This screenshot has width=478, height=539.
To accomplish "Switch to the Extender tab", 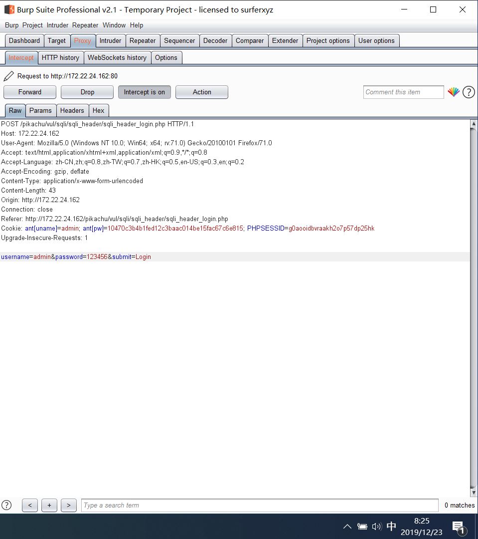I will click(x=285, y=40).
